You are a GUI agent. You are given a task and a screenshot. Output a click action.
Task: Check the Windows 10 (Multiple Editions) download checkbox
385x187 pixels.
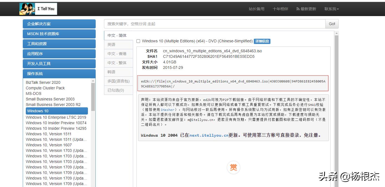click(x=138, y=41)
